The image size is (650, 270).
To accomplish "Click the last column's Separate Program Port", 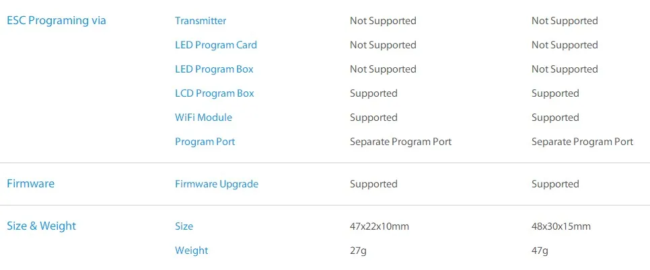I will (x=582, y=142).
